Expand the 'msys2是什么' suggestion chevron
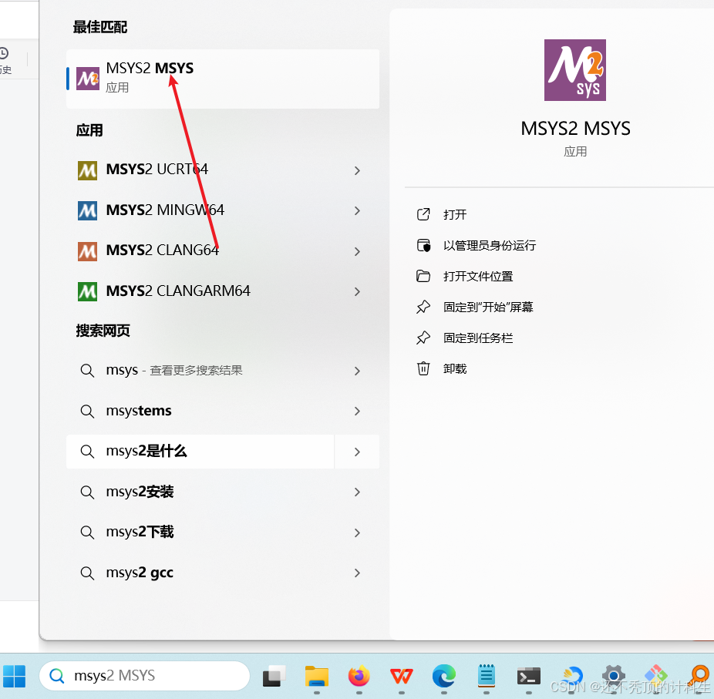This screenshot has width=714, height=699. 358,452
